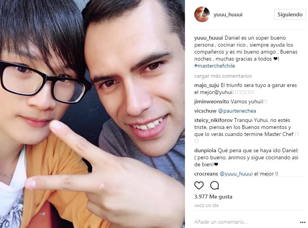The image size is (308, 228).
Task: Open @yuuu_huuui mention in crocreans comment
Action: click(236, 174)
